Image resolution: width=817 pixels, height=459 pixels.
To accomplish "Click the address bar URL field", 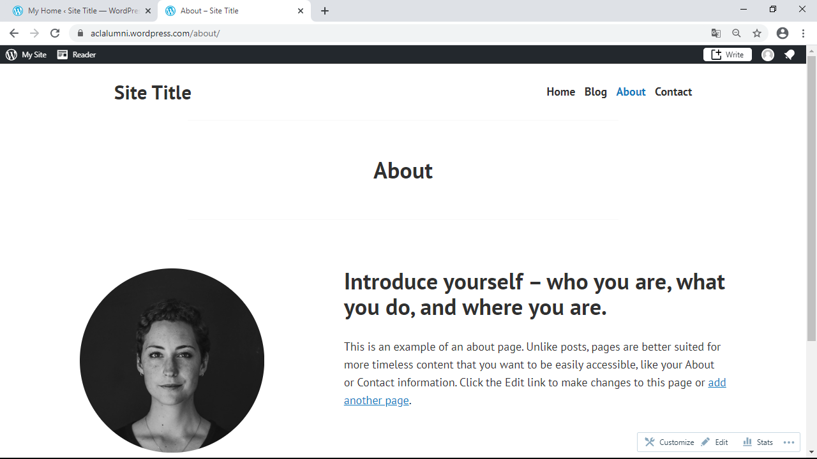I will 383,33.
